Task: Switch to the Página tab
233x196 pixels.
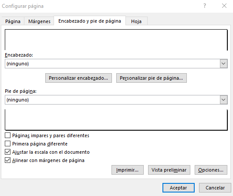Action: coord(13,21)
